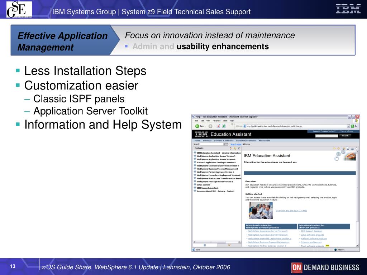
Task: Open the Edit menu
Action: click(x=202, y=121)
